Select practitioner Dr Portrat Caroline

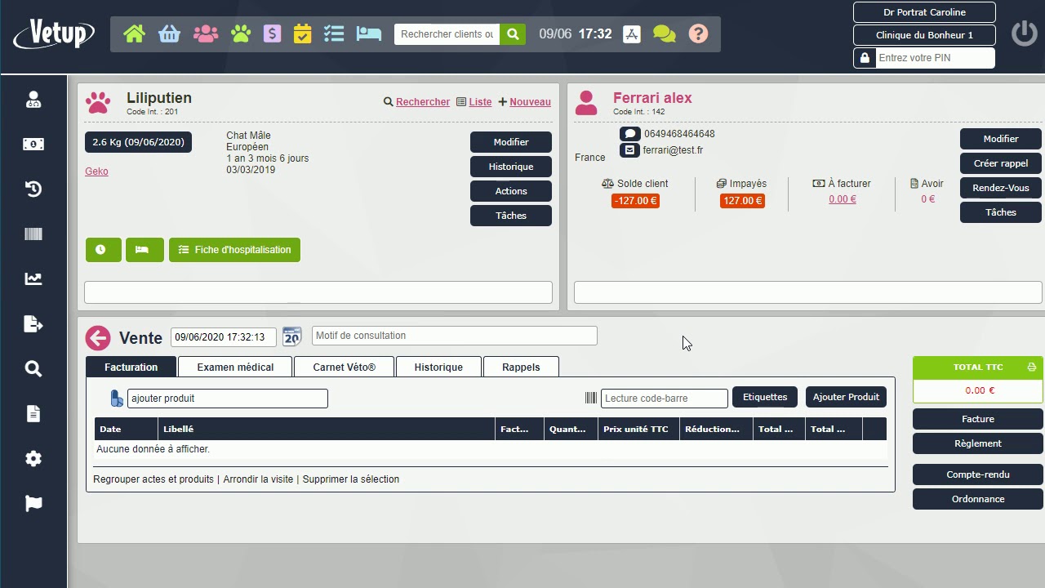pyautogui.click(x=923, y=12)
